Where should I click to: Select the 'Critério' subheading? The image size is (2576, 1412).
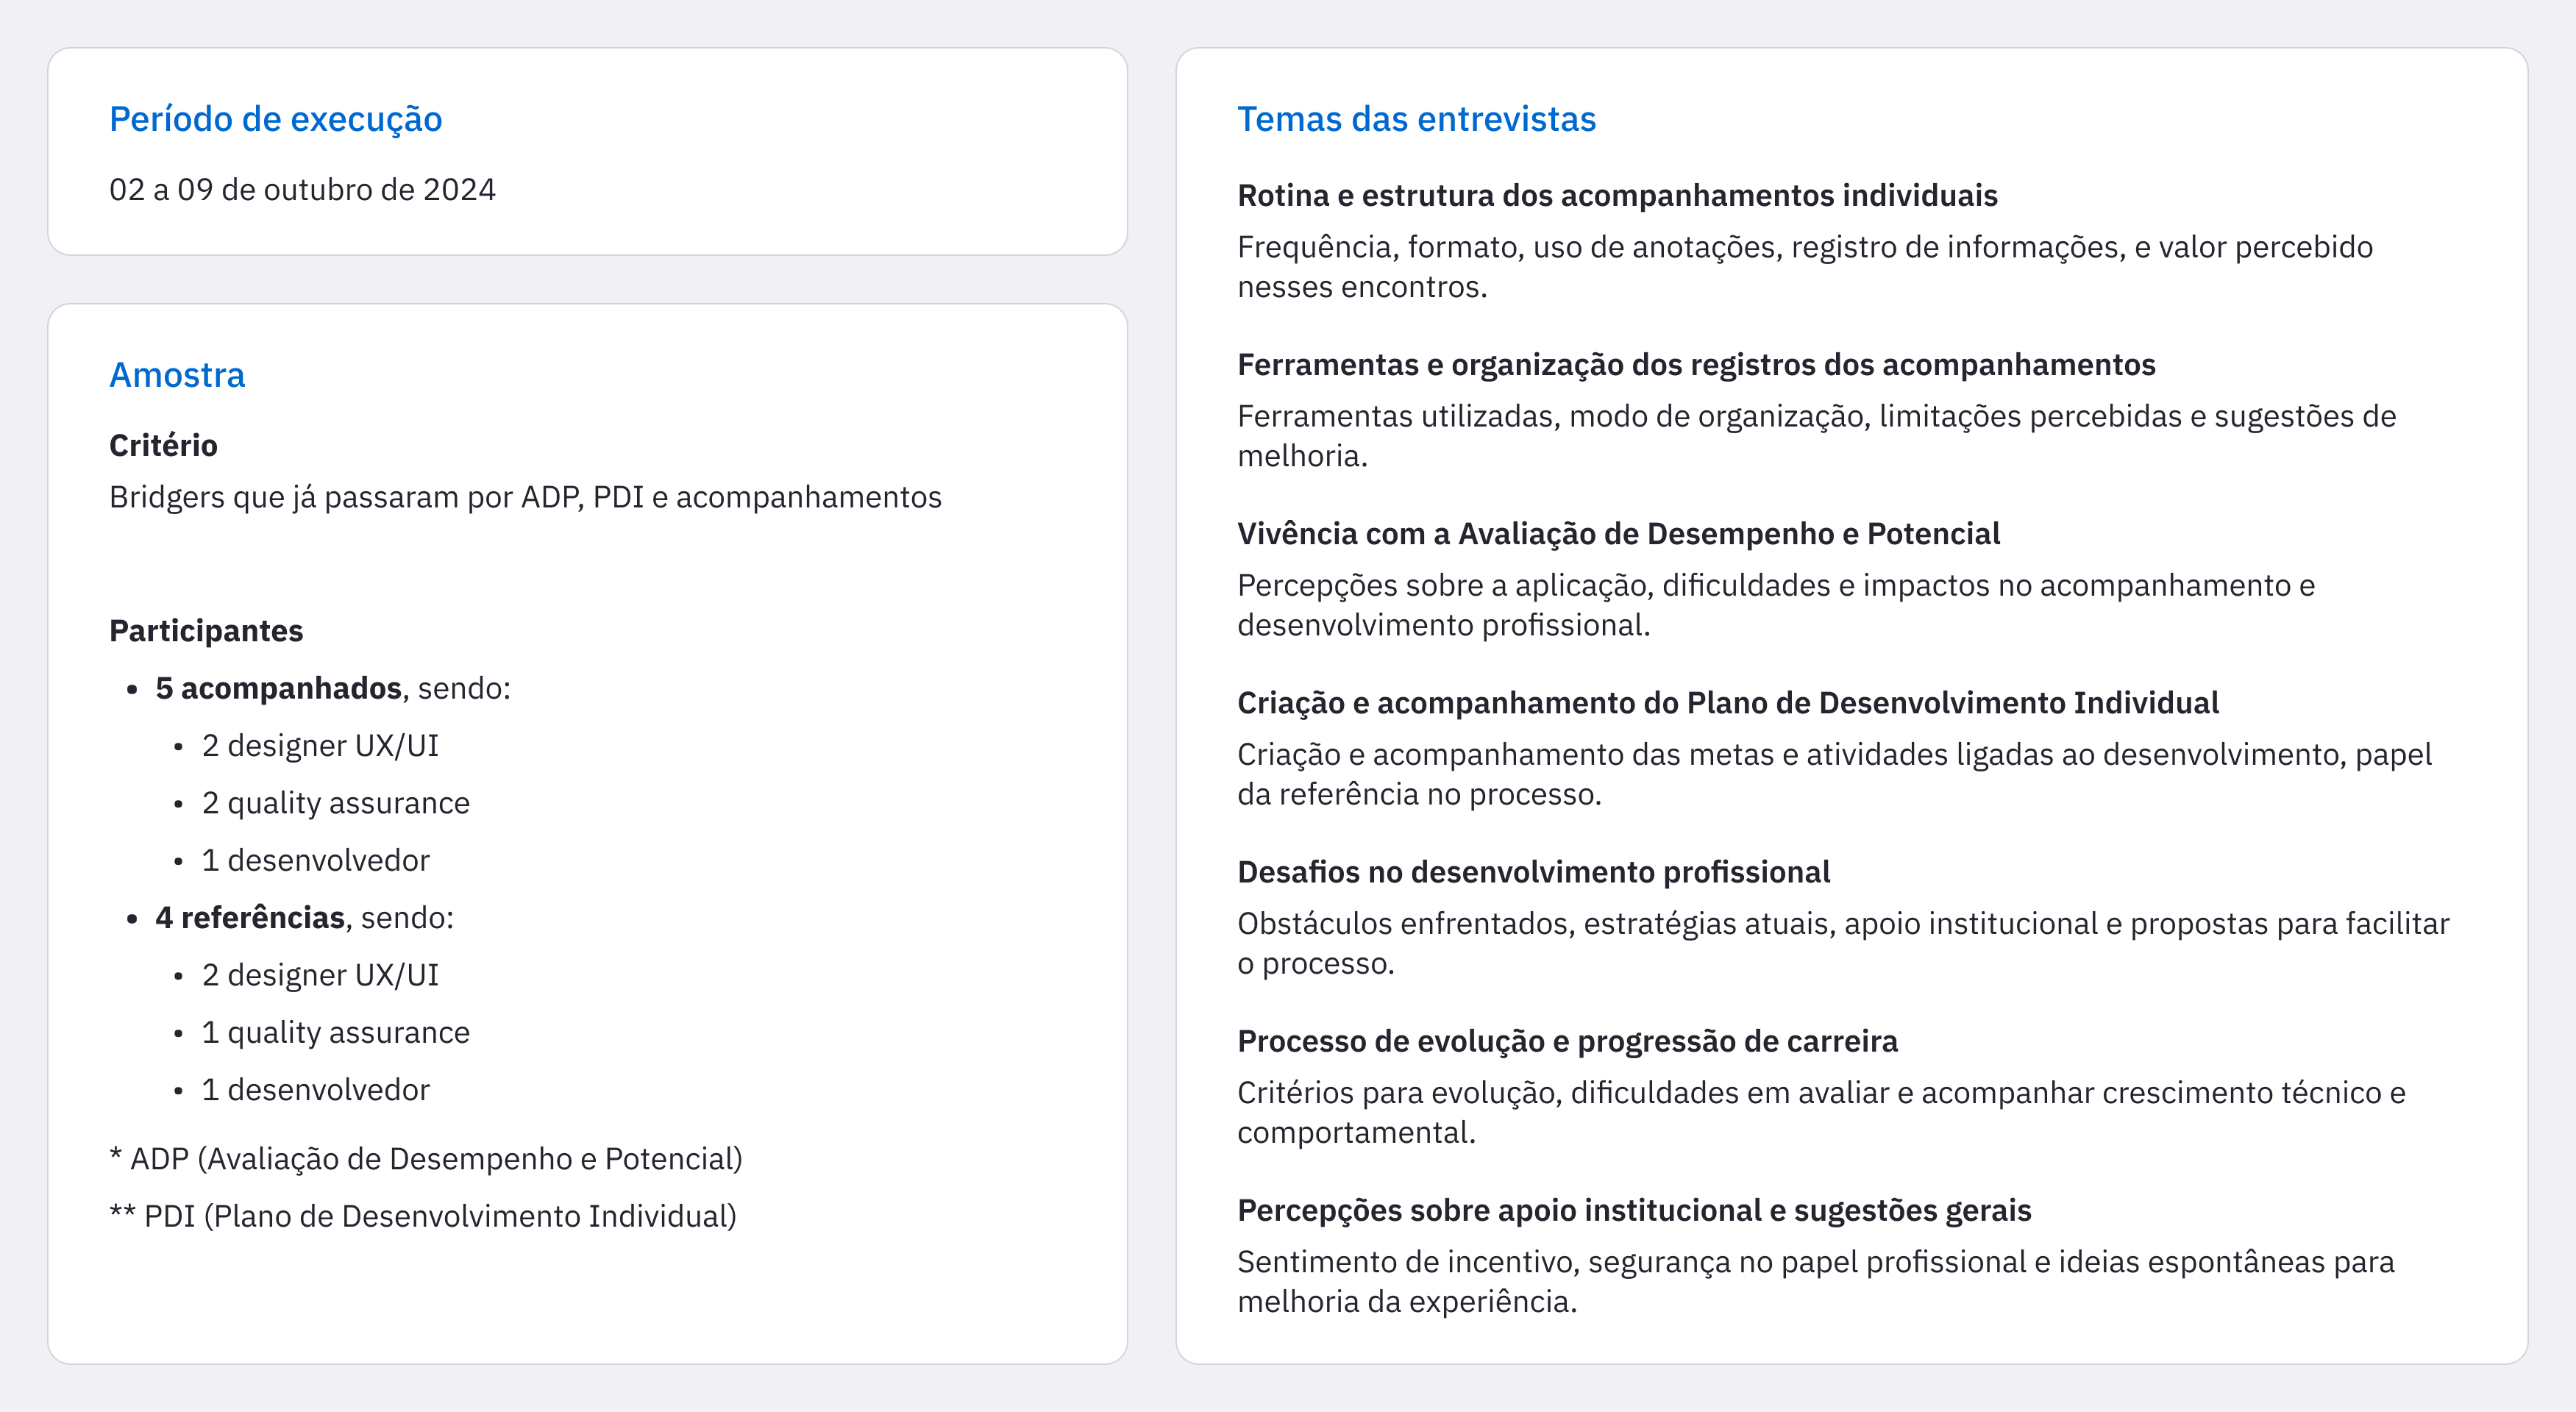163,445
